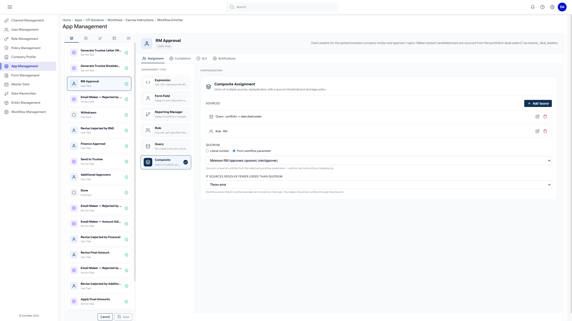Viewport: 572px width, 321px height.
Task: Open the DA user avatar menu
Action: point(562,7)
